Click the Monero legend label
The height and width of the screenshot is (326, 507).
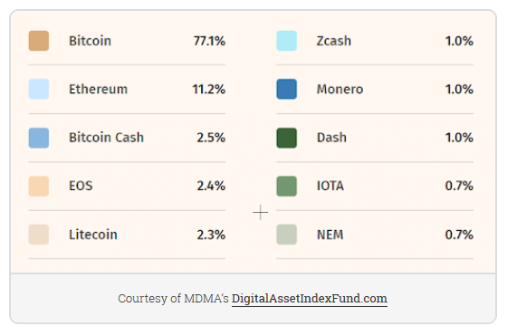[x=340, y=90]
